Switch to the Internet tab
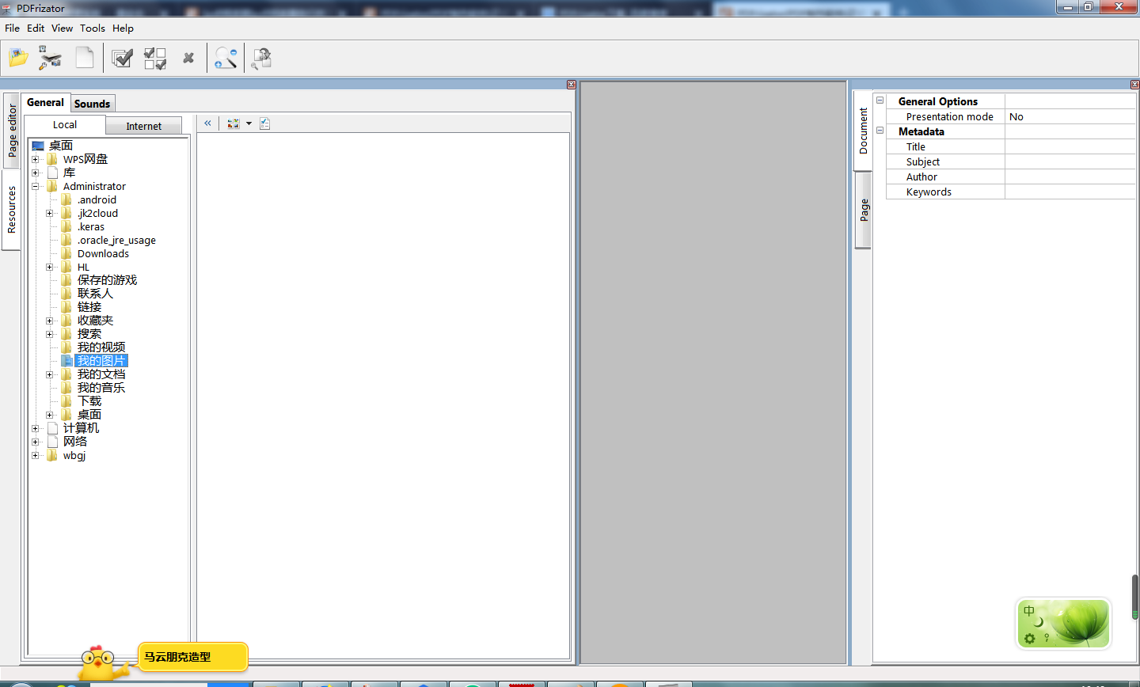Image resolution: width=1140 pixels, height=687 pixels. point(143,126)
